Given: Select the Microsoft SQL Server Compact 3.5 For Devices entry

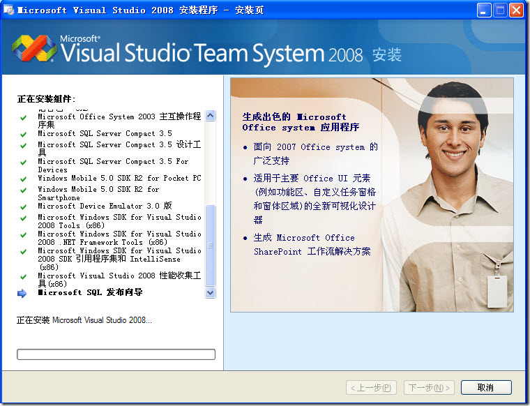Looking at the screenshot, I should coord(113,165).
